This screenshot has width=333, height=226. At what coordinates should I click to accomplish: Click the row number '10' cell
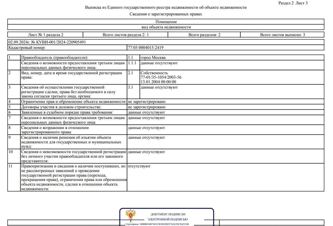click(14, 156)
